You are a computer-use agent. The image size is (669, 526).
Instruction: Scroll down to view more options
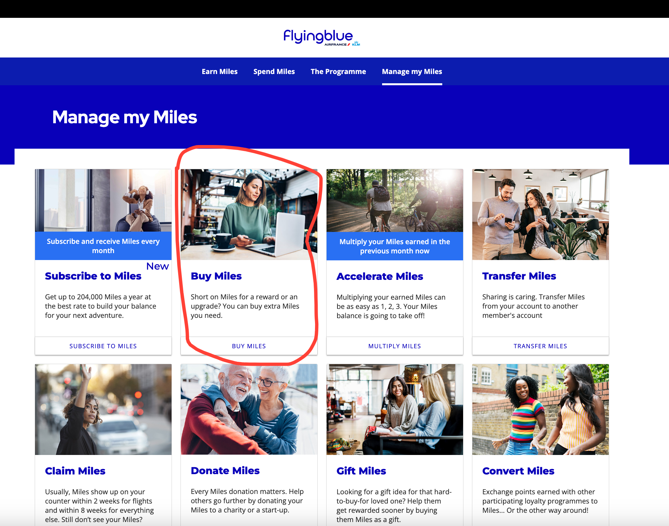pyautogui.click(x=249, y=345)
